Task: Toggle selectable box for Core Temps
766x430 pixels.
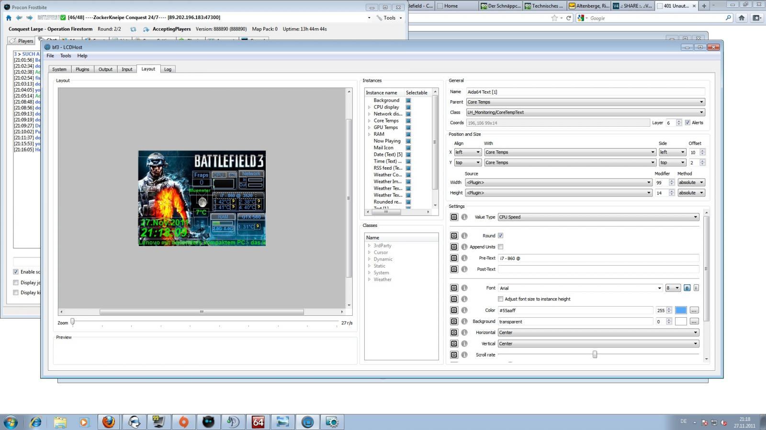Action: (x=408, y=121)
